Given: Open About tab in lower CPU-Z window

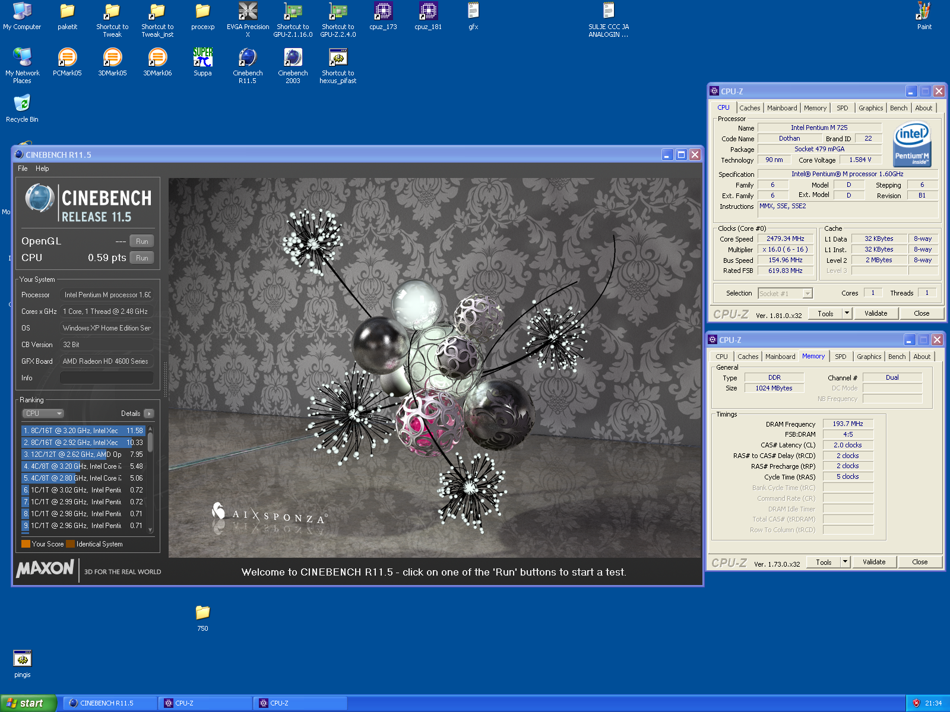Looking at the screenshot, I should coord(921,357).
